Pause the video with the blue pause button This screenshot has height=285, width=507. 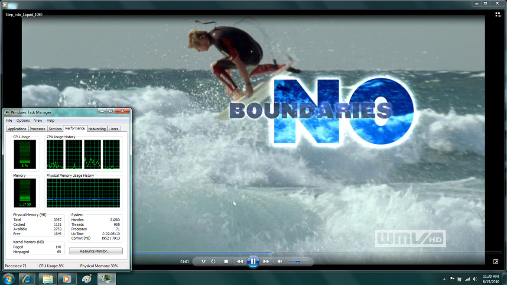pyautogui.click(x=253, y=262)
